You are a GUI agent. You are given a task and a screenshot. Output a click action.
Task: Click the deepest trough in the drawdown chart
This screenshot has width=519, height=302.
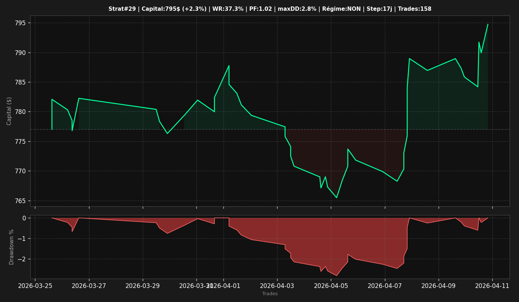(x=337, y=276)
